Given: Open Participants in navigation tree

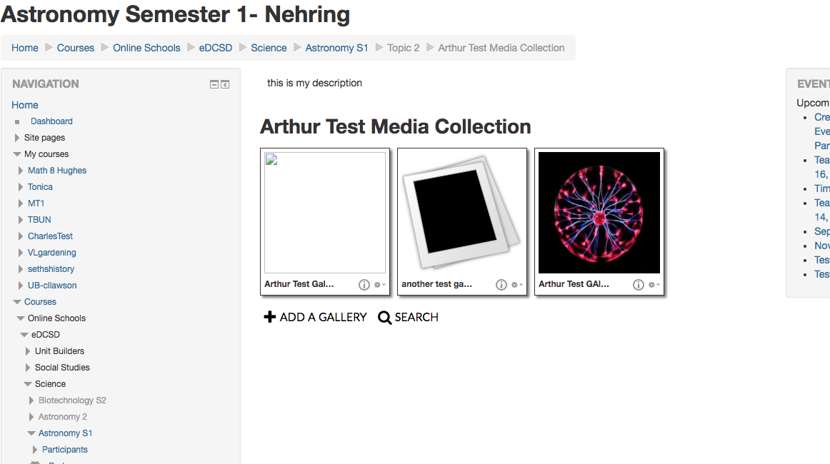Looking at the screenshot, I should click(65, 449).
